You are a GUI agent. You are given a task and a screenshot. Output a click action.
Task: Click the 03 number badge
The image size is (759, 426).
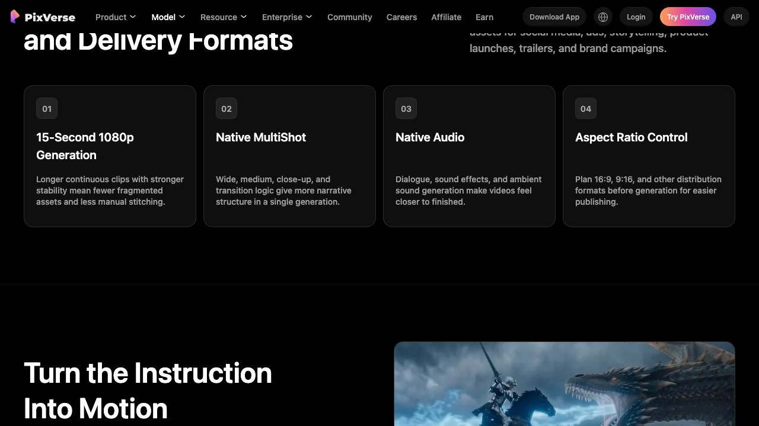pos(406,109)
